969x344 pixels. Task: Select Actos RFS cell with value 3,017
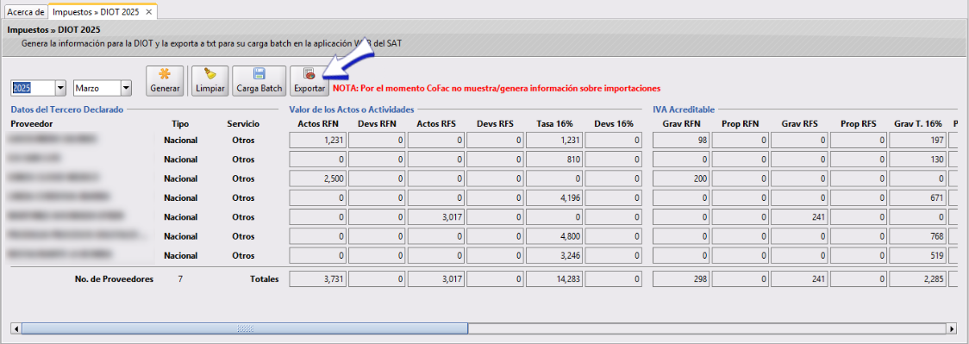click(437, 216)
